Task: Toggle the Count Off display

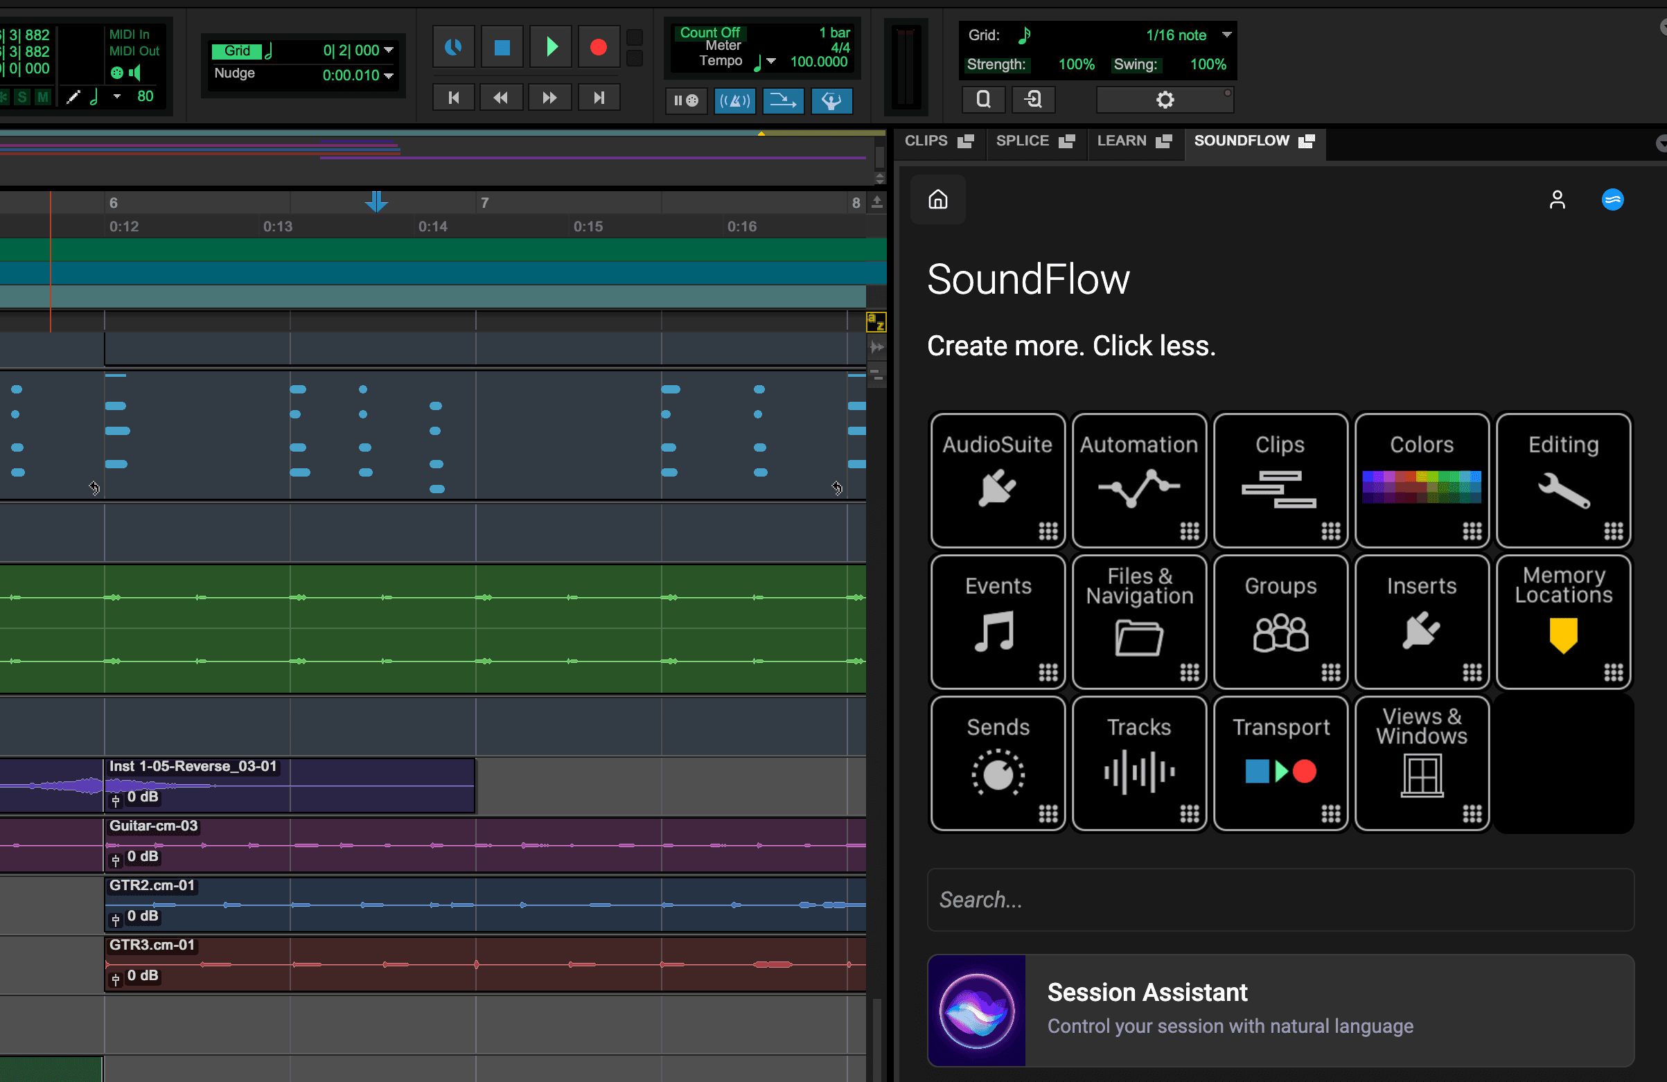Action: 709,33
